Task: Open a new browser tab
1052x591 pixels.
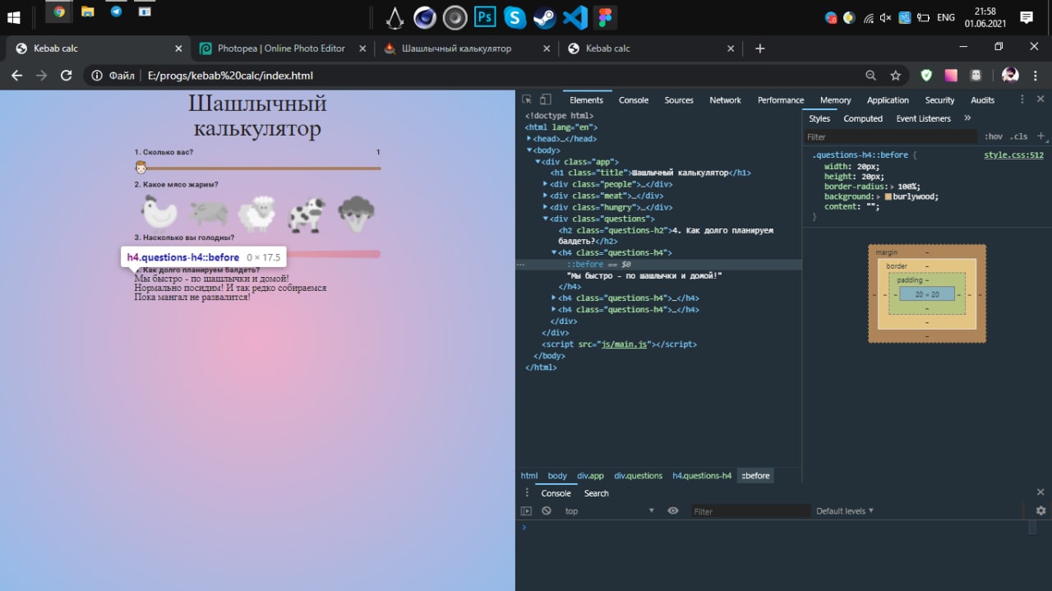Action: [760, 48]
